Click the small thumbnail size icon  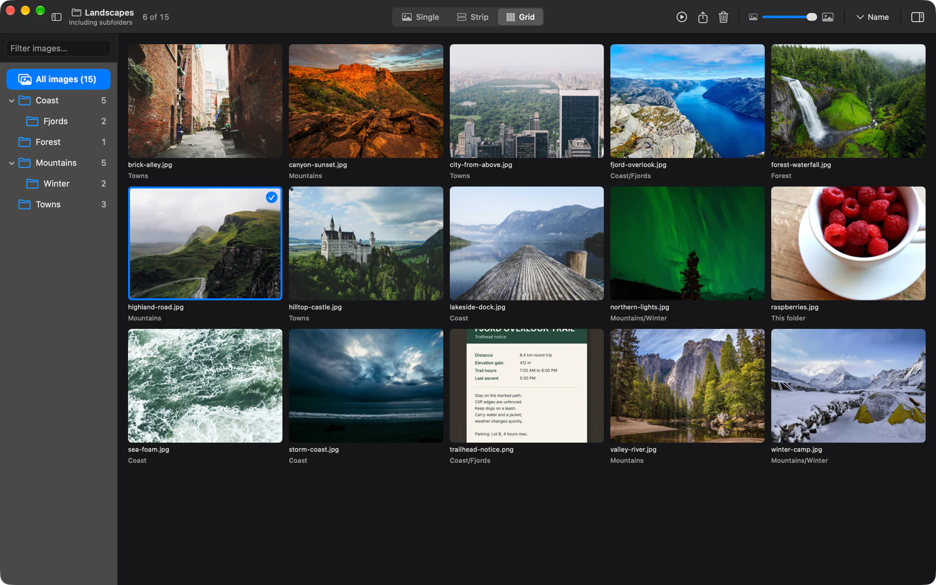pyautogui.click(x=753, y=17)
